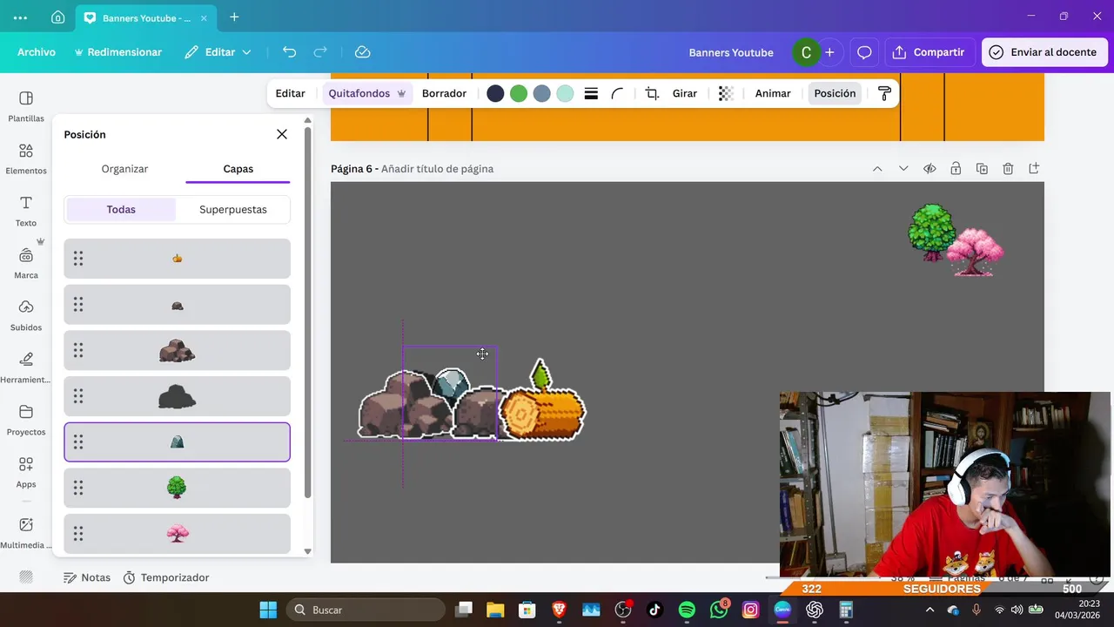Open the Apps panel

(26, 472)
